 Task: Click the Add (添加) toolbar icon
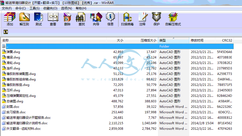(x=10, y=17)
